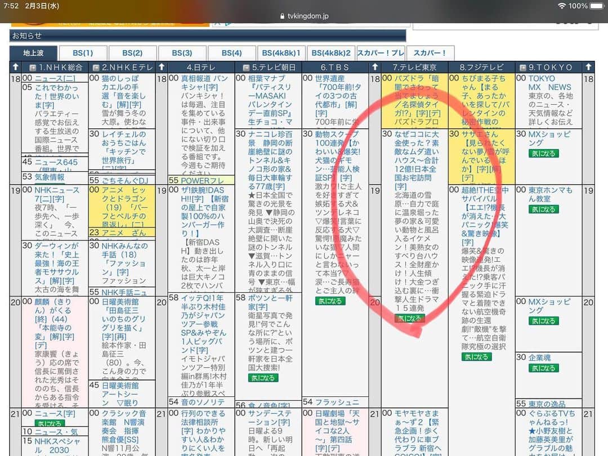
Task: Open イッテQ!1年半ぶり木村佳乃 program
Action: click(x=203, y=324)
